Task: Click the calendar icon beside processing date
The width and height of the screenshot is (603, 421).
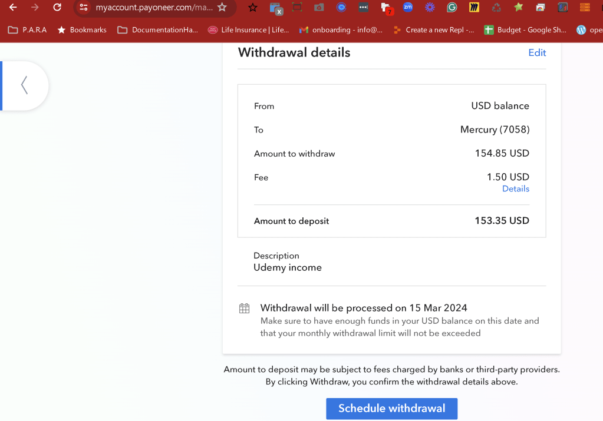Action: pyautogui.click(x=244, y=308)
